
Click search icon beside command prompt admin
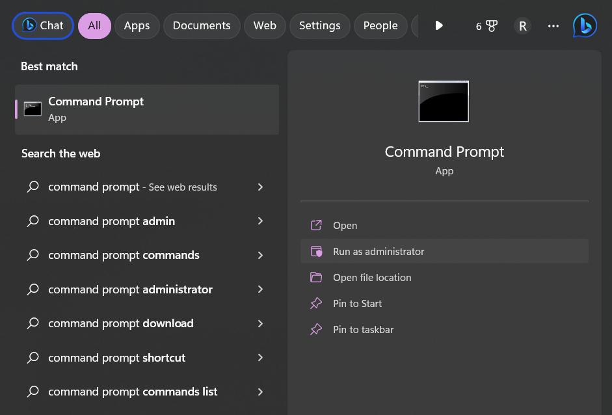click(x=33, y=221)
